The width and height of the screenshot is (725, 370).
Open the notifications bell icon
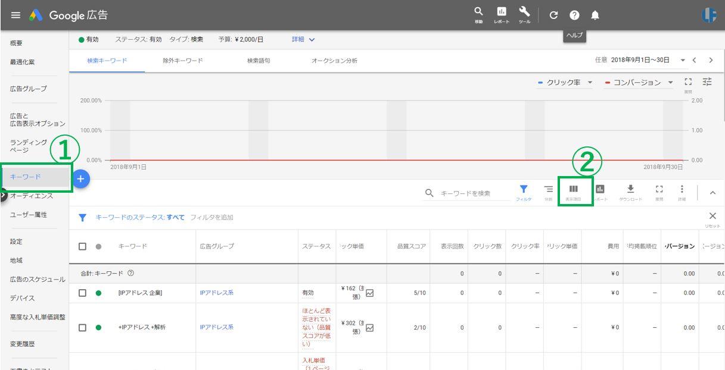595,14
